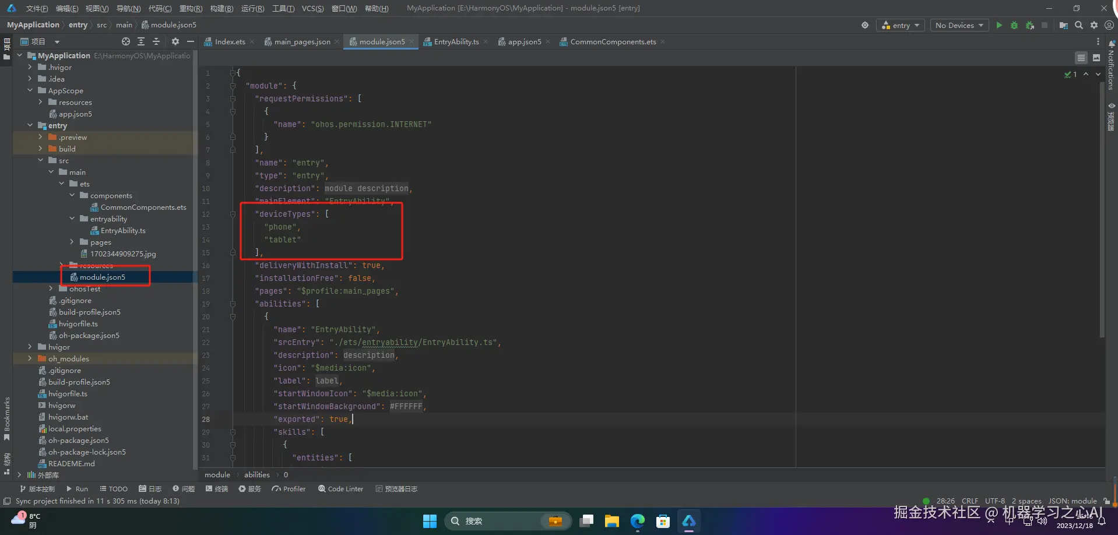The width and height of the screenshot is (1118, 535).
Task: Toggle the fold marker on the "requestPermissions" line
Action: coord(233,98)
